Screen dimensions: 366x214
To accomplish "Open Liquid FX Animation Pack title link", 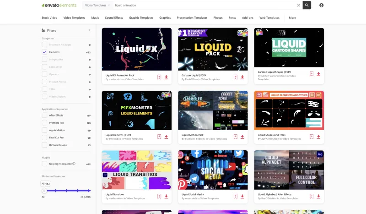I will 120,75.
